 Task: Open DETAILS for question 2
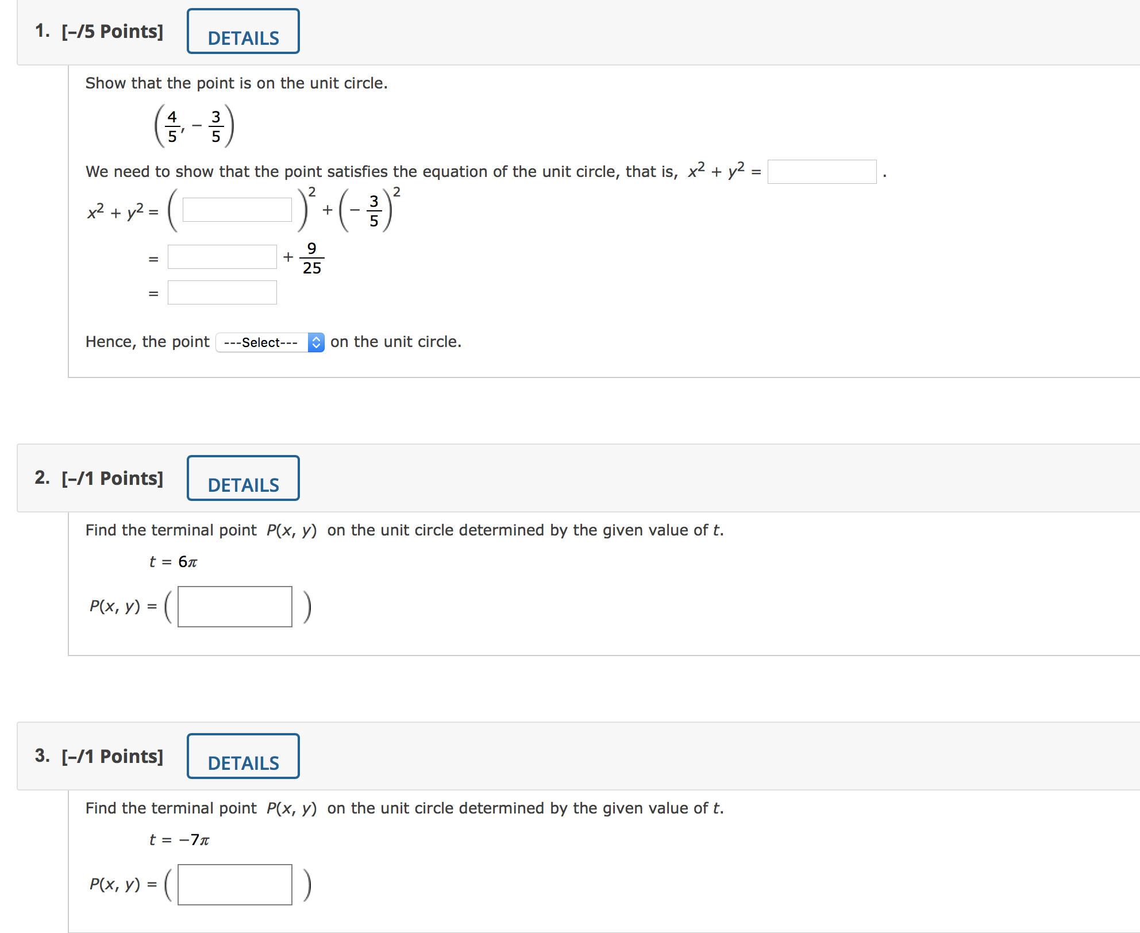pos(243,477)
